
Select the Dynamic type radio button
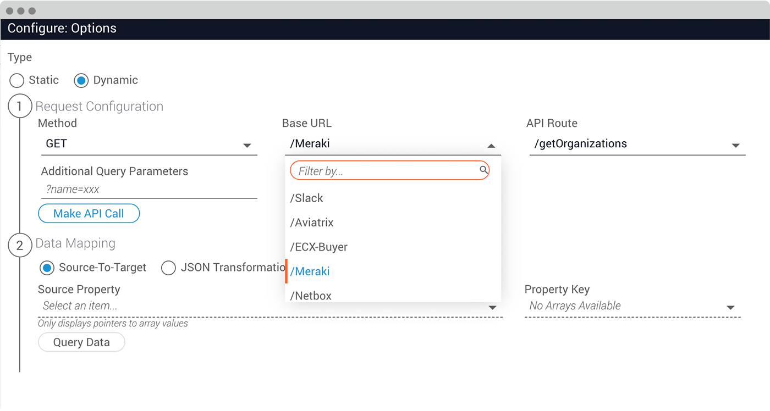(x=81, y=80)
